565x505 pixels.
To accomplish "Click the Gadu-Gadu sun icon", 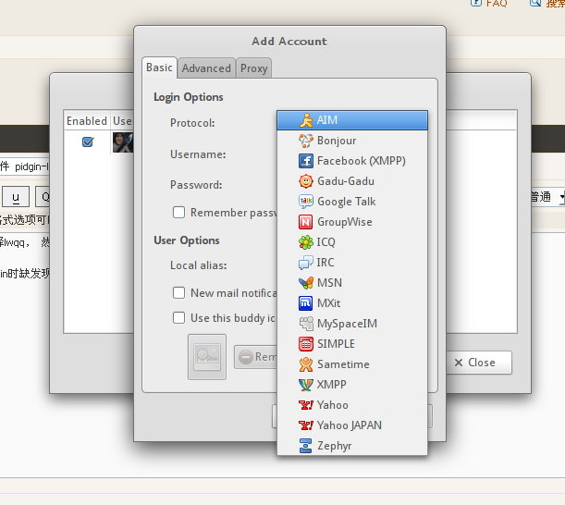I will [x=306, y=181].
